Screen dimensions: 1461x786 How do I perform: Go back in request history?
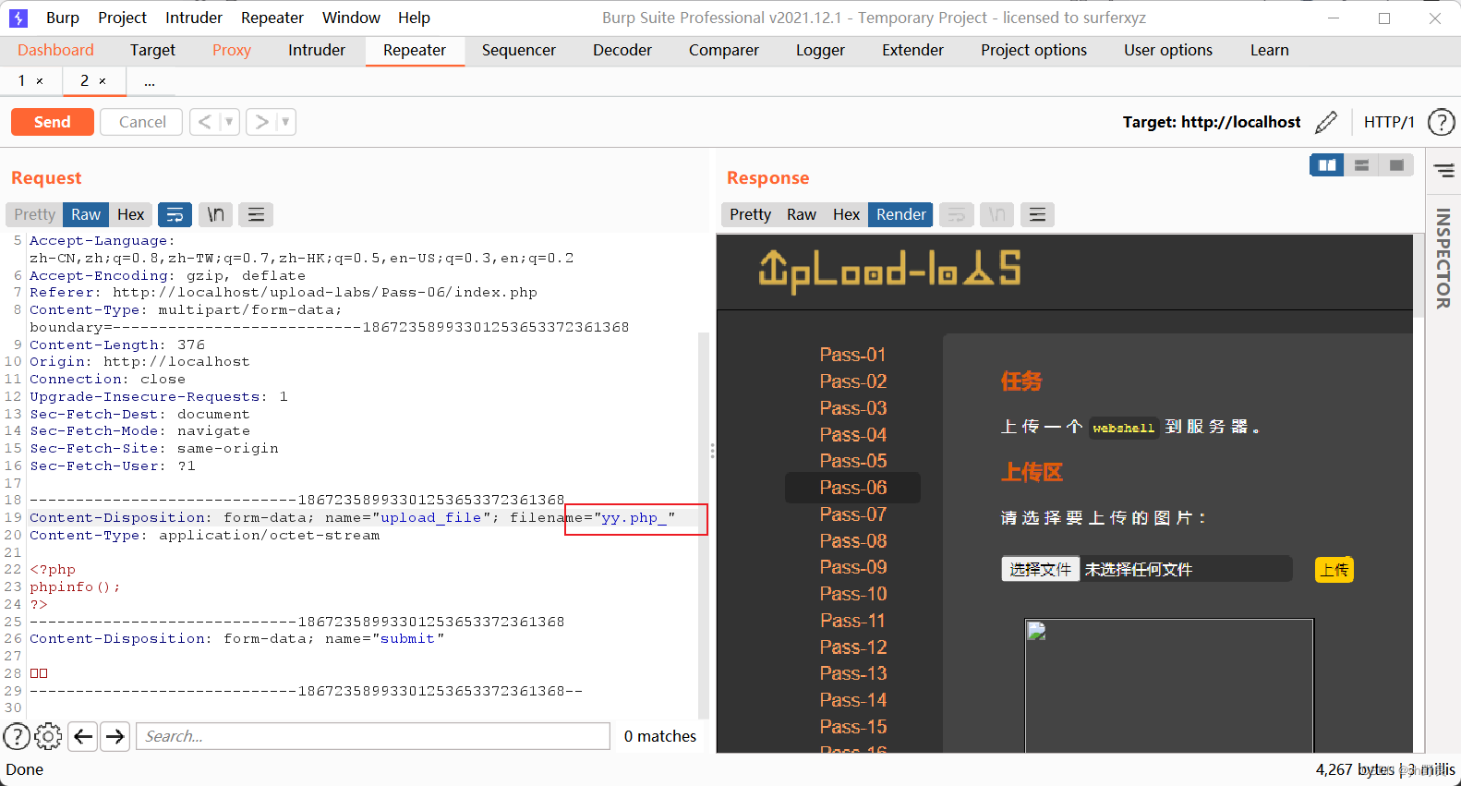205,122
